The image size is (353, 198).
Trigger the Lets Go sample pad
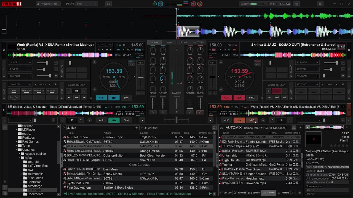(14, 97)
